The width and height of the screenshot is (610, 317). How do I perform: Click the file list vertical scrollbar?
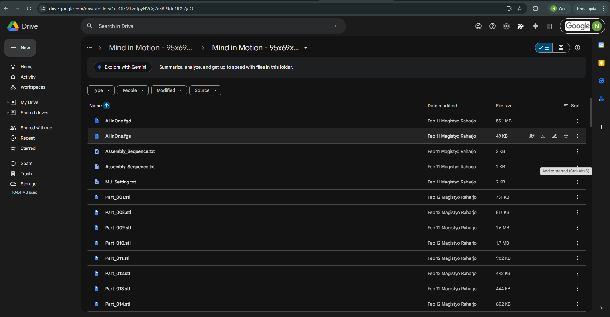tap(591, 113)
